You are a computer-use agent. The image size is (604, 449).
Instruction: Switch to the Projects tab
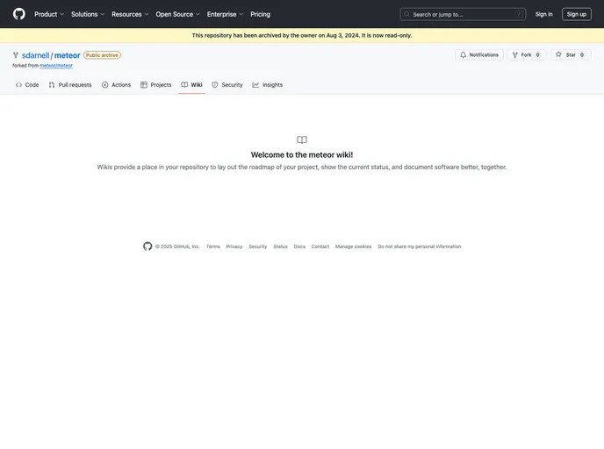[x=156, y=85]
